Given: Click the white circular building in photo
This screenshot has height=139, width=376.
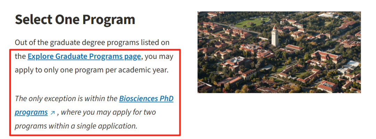Looking at the screenshot, I should pyautogui.click(x=328, y=15).
